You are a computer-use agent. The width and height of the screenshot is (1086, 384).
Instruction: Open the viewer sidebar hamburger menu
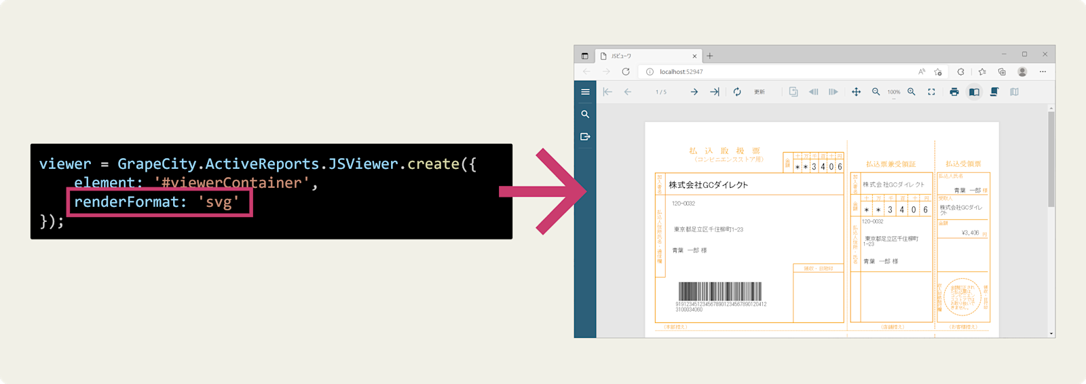585,92
